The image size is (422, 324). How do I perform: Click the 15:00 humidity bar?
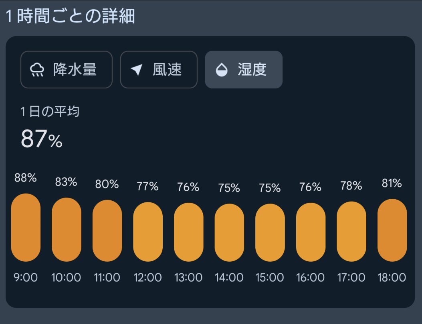pos(270,232)
